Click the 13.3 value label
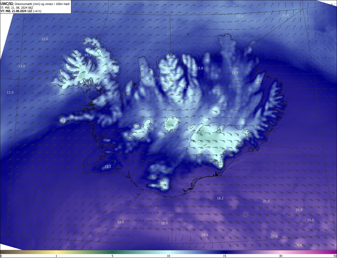Image resolution: width=337 pixels, height=258 pixels. [108, 166]
